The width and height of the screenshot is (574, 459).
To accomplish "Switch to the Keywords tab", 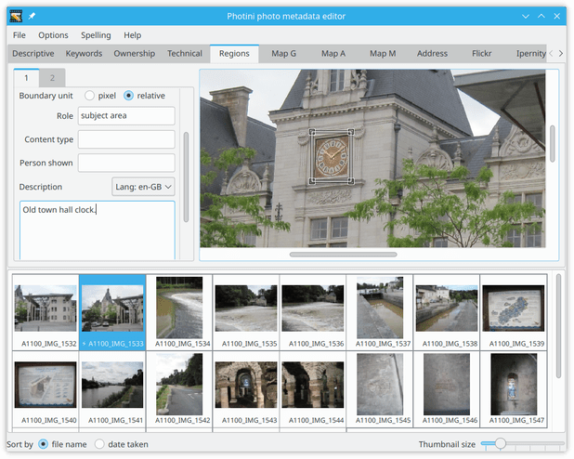I will point(84,54).
